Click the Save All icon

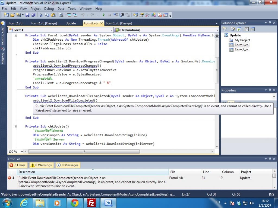coord(33,15)
